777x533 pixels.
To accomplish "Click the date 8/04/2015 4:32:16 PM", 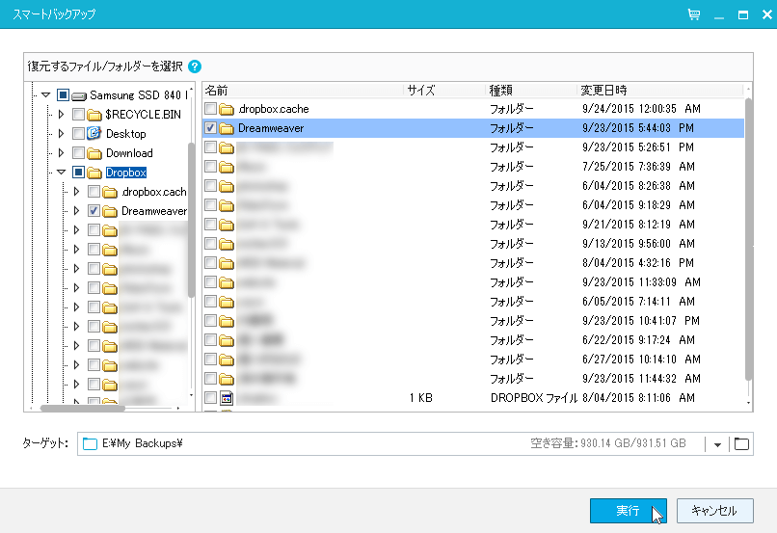I will point(638,262).
